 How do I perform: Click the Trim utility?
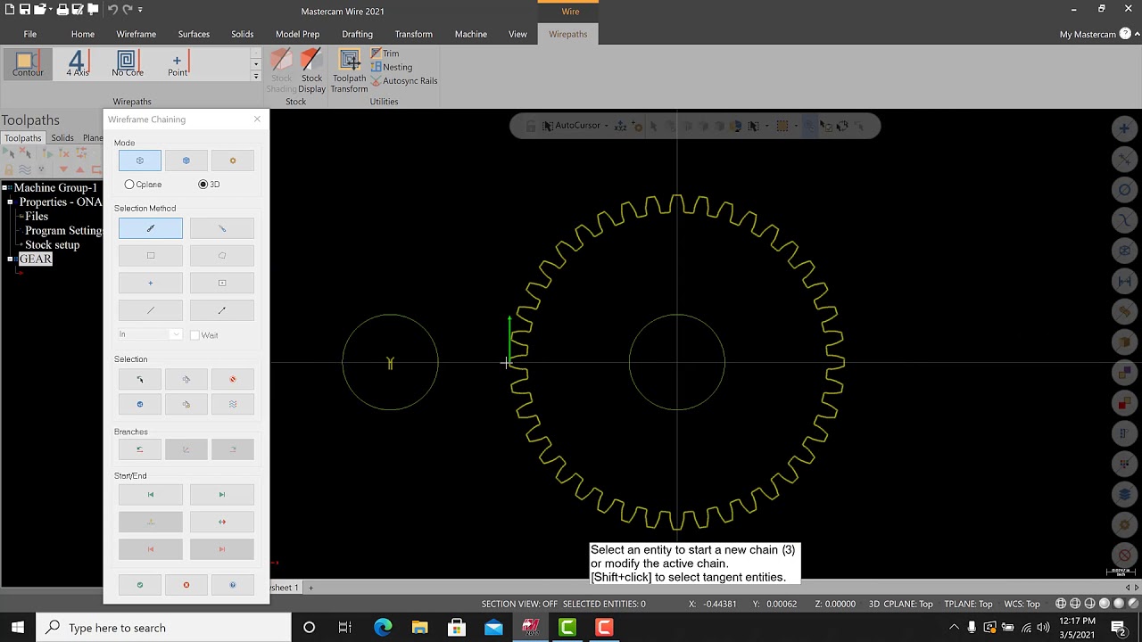(385, 53)
